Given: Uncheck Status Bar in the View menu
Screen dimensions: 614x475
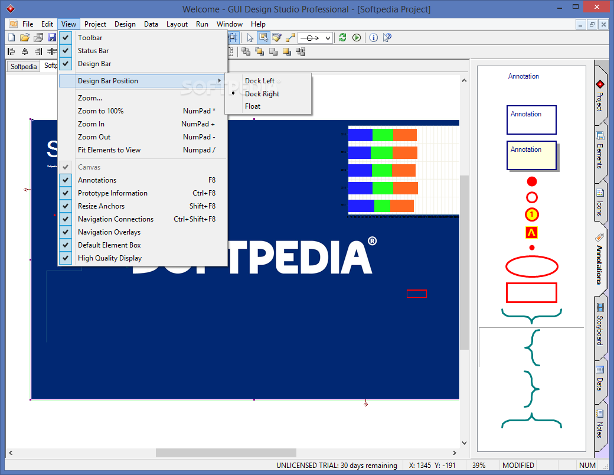Looking at the screenshot, I should pyautogui.click(x=143, y=51).
